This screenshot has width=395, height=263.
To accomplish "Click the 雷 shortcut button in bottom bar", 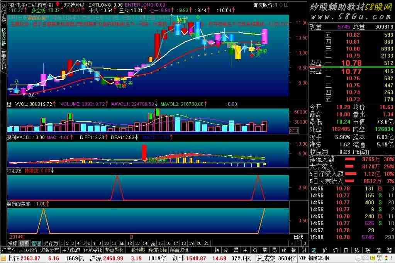I will coord(264,250).
